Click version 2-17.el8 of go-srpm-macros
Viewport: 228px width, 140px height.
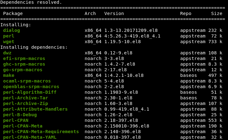tap(116, 70)
